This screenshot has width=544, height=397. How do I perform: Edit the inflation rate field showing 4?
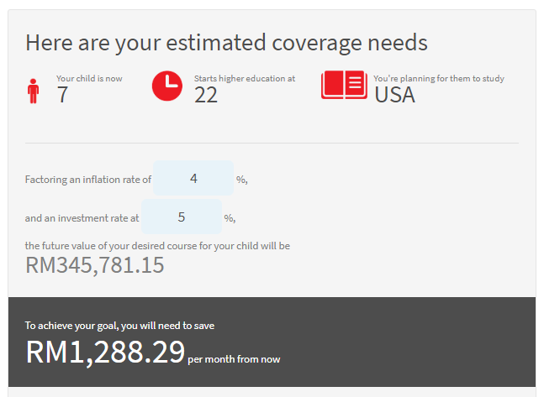point(193,178)
